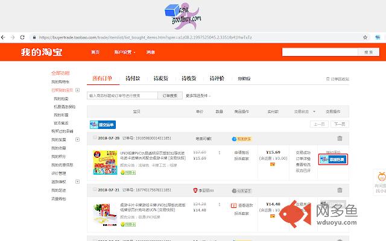Open 我的购物车 in the sidebar
This screenshot has width=386, height=241.
pos(60,82)
